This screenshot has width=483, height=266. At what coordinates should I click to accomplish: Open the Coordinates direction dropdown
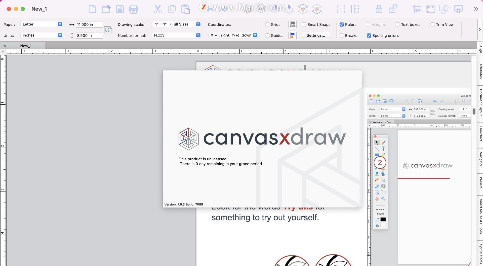point(233,35)
